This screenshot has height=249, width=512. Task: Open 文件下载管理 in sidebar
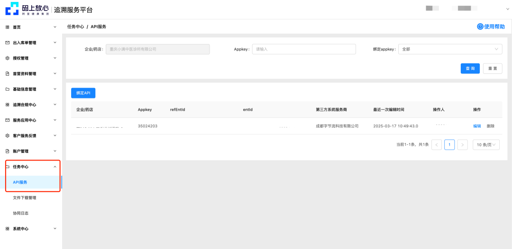click(25, 198)
